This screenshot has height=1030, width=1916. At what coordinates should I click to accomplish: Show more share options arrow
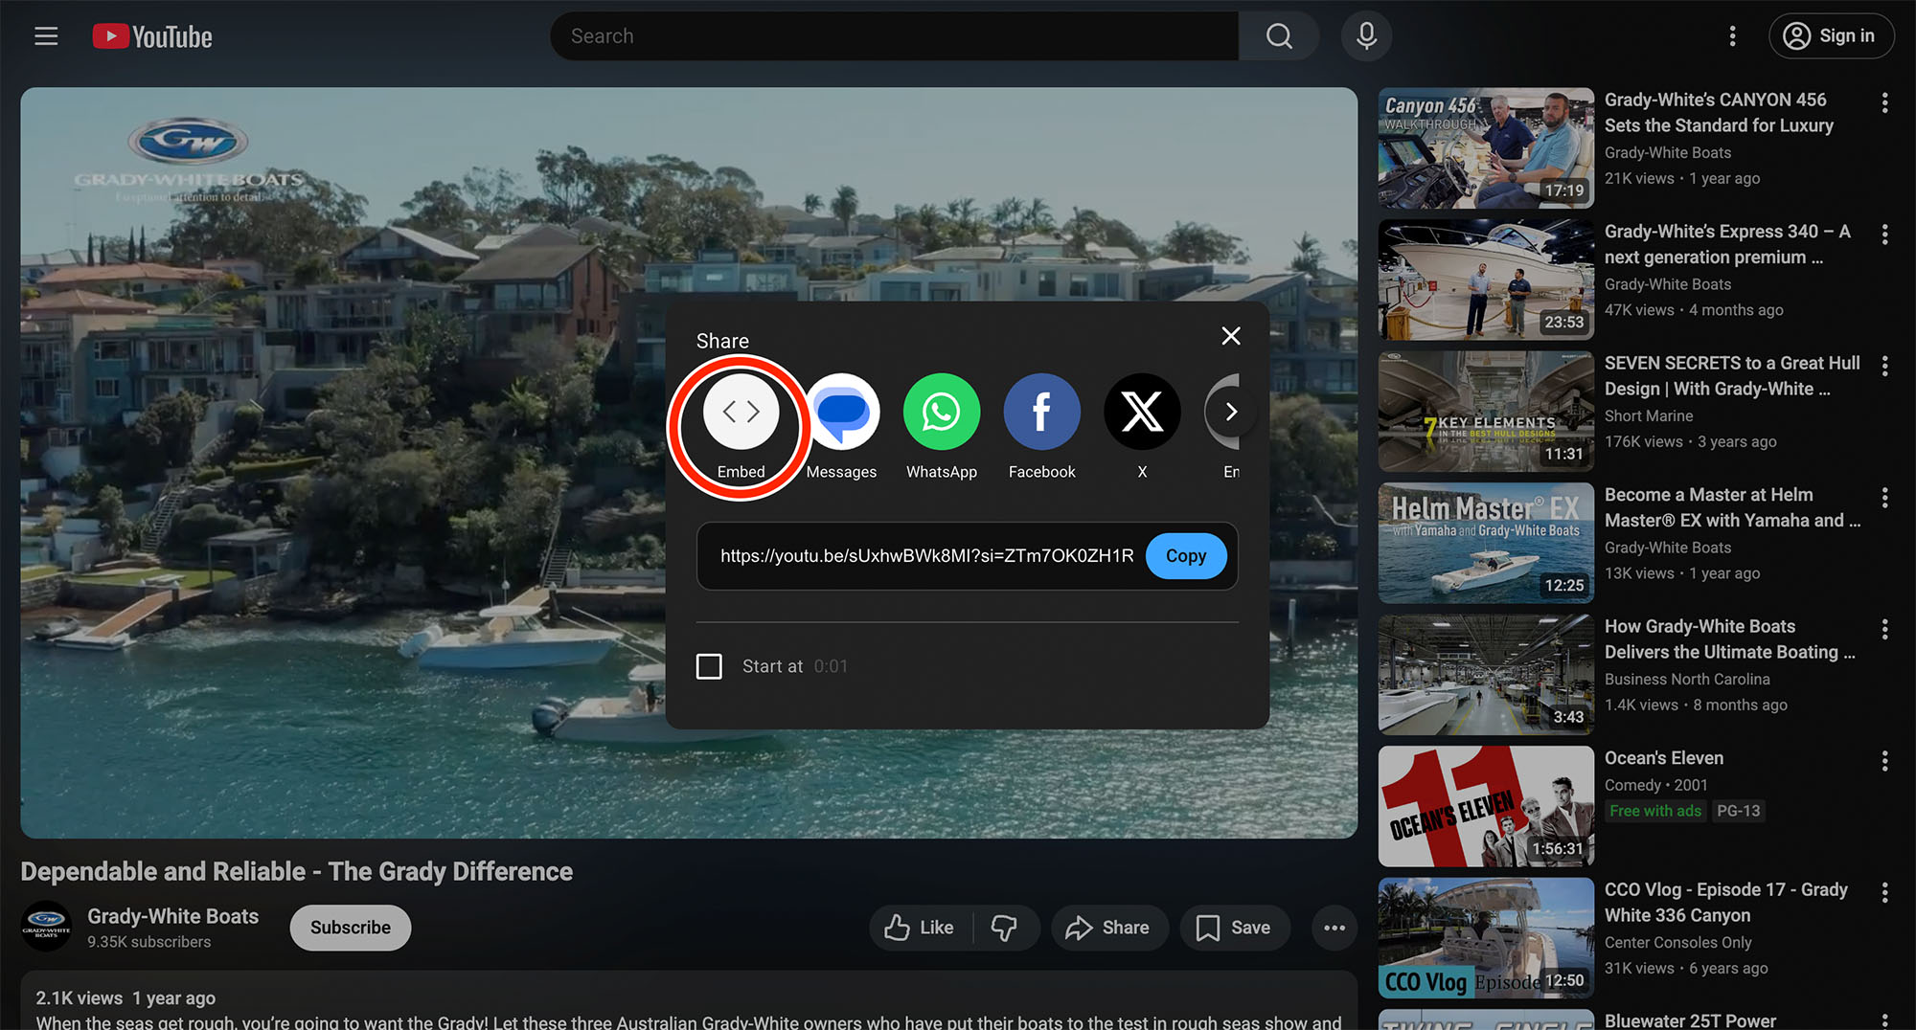tap(1231, 412)
